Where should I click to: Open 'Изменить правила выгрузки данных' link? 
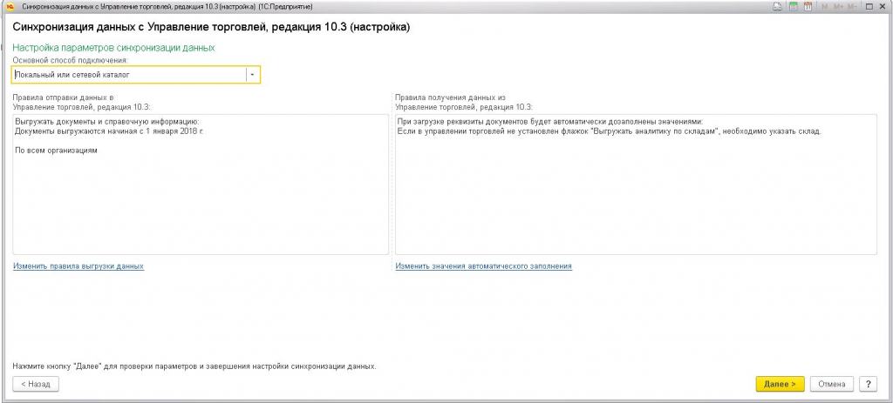pos(78,265)
